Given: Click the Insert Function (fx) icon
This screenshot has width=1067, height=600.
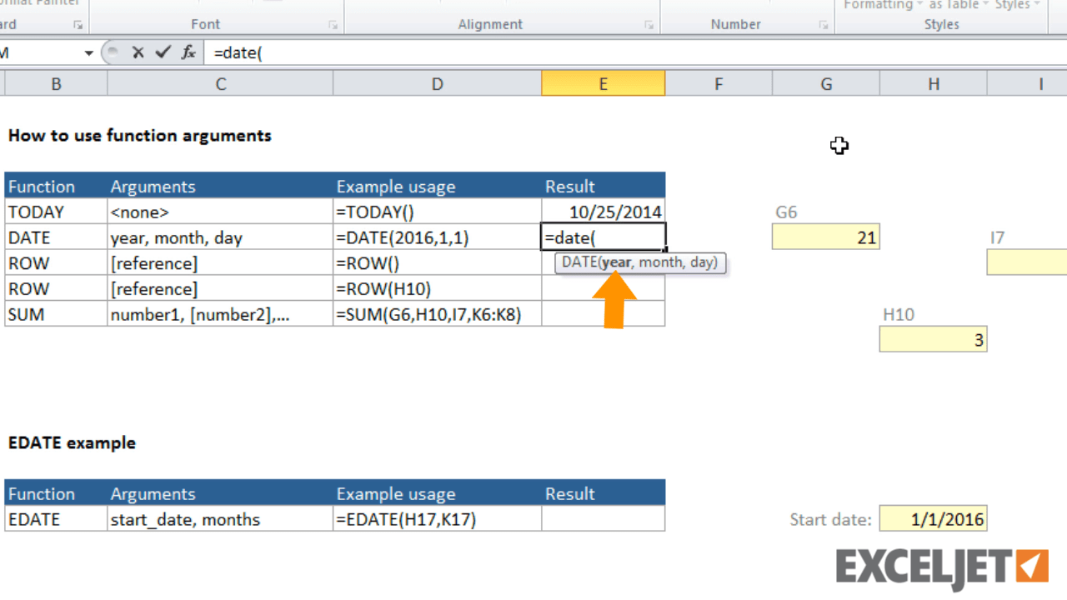Looking at the screenshot, I should point(188,52).
